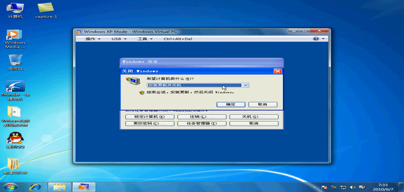Open Windows Explorer folder in taskbar
Screen dimensions: 404x192
(x=60, y=186)
